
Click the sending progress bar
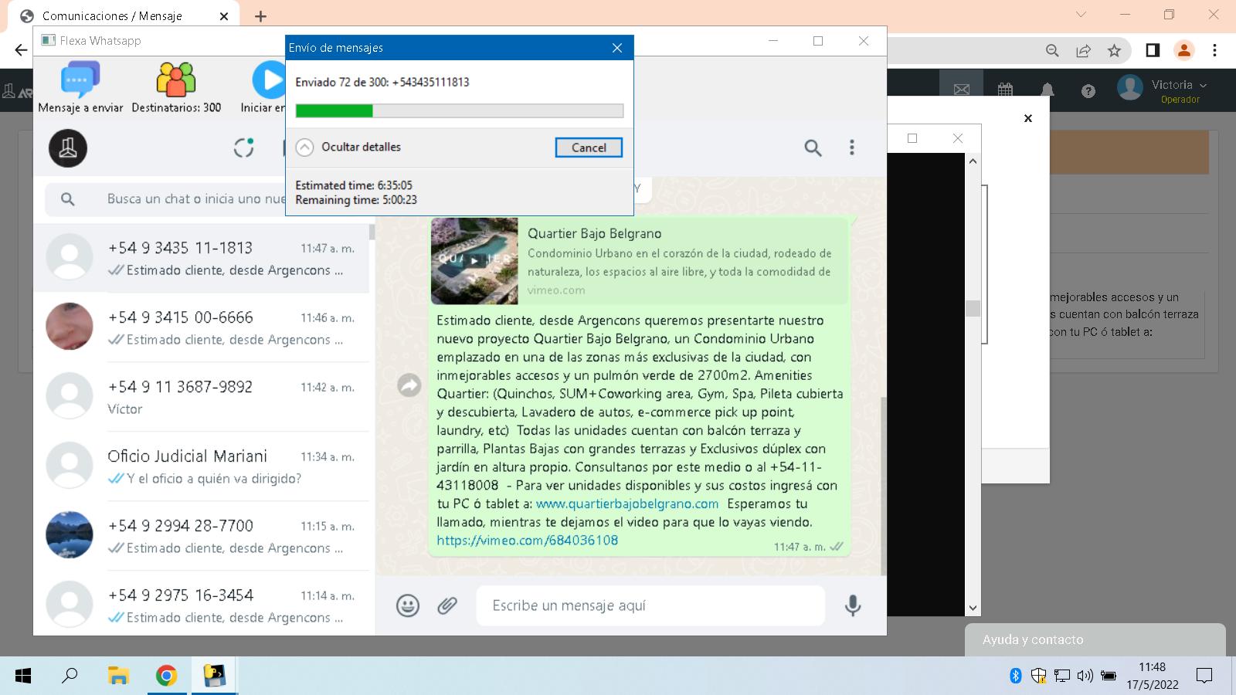[x=460, y=111]
